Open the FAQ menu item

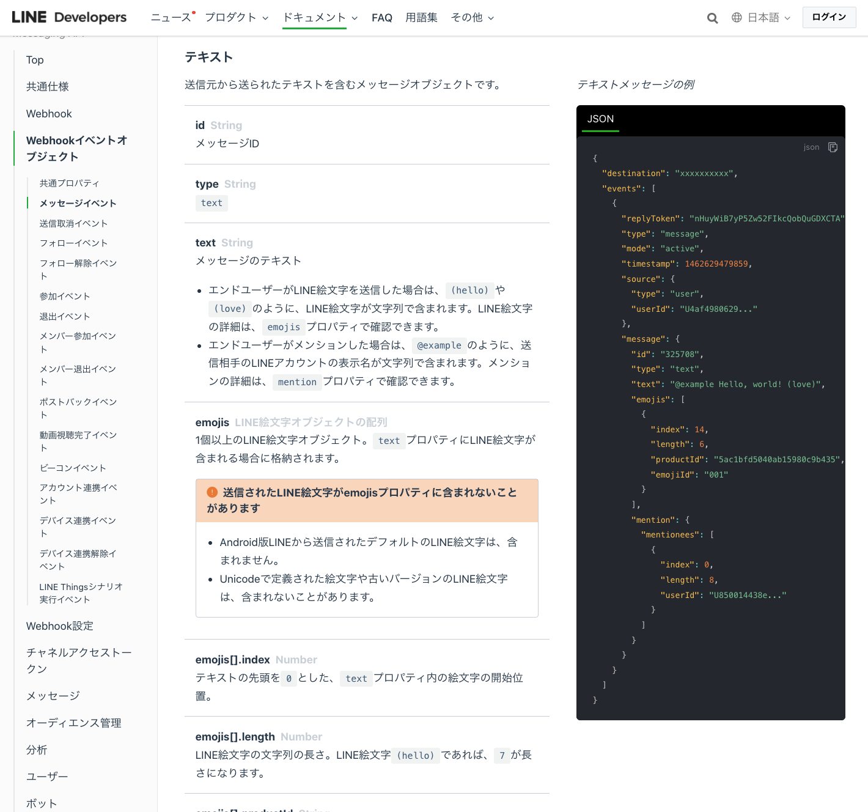click(x=382, y=18)
